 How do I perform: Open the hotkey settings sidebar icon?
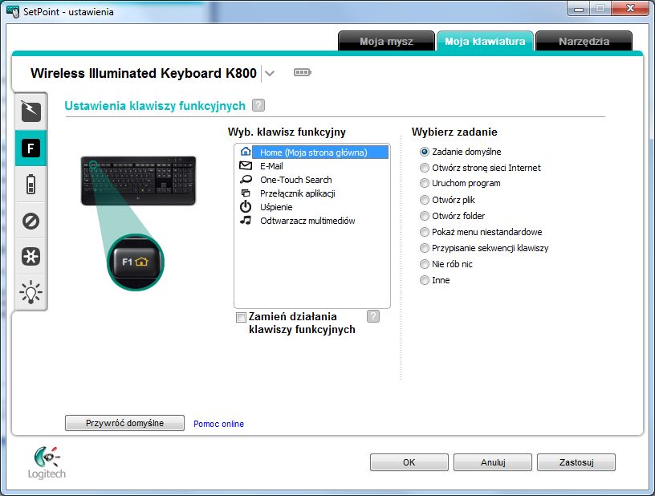[x=31, y=112]
